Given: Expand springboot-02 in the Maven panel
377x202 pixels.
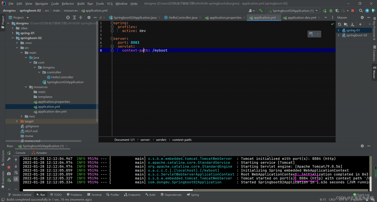Looking at the screenshot, I should coord(339,35).
